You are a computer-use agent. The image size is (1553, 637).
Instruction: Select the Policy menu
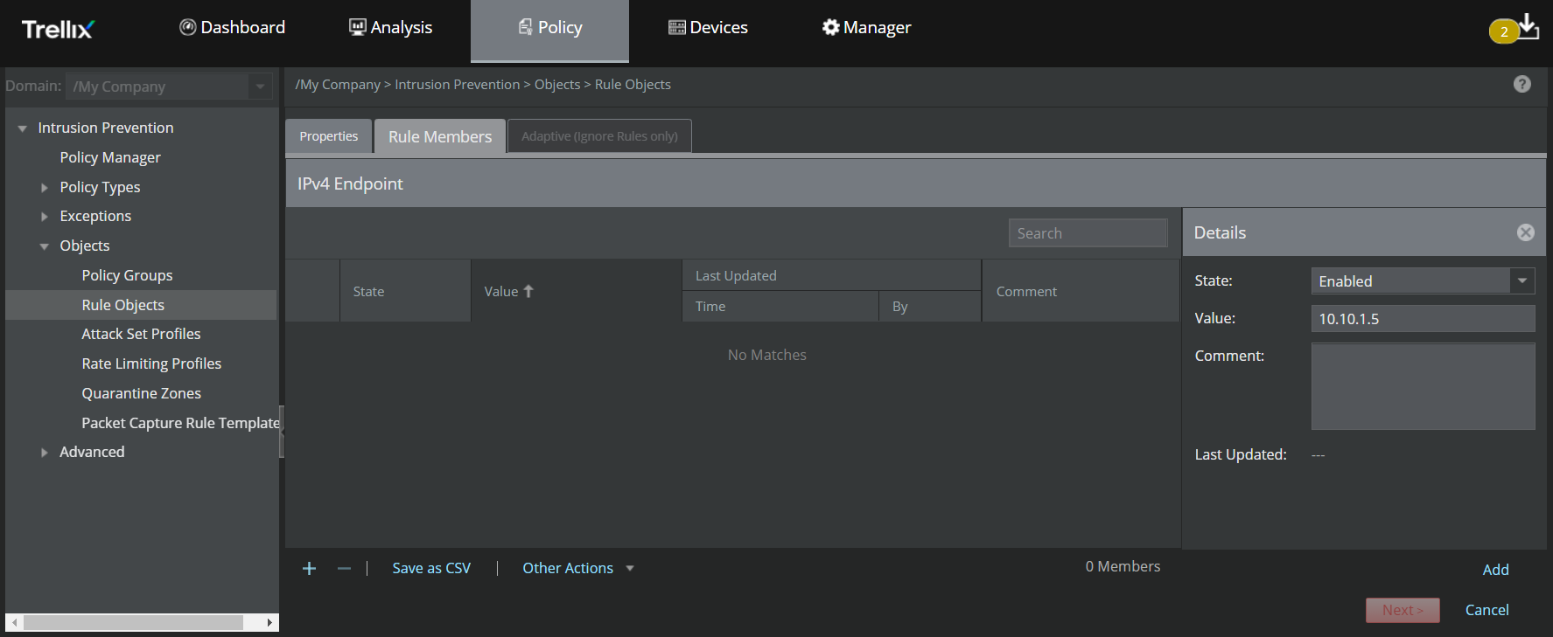549,31
